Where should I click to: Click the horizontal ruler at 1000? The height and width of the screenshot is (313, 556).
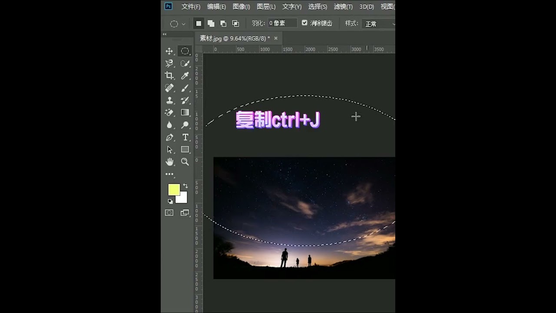[x=265, y=49]
